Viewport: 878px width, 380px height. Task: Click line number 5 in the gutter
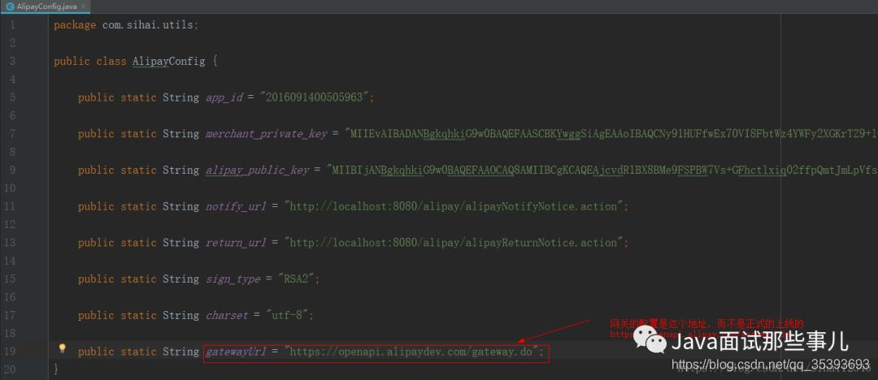[x=12, y=98]
